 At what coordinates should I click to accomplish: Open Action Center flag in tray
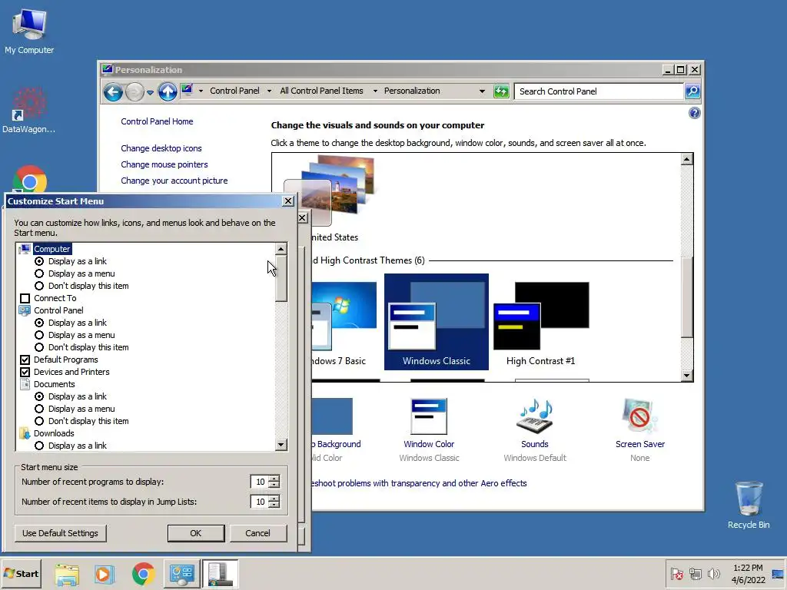(676, 574)
